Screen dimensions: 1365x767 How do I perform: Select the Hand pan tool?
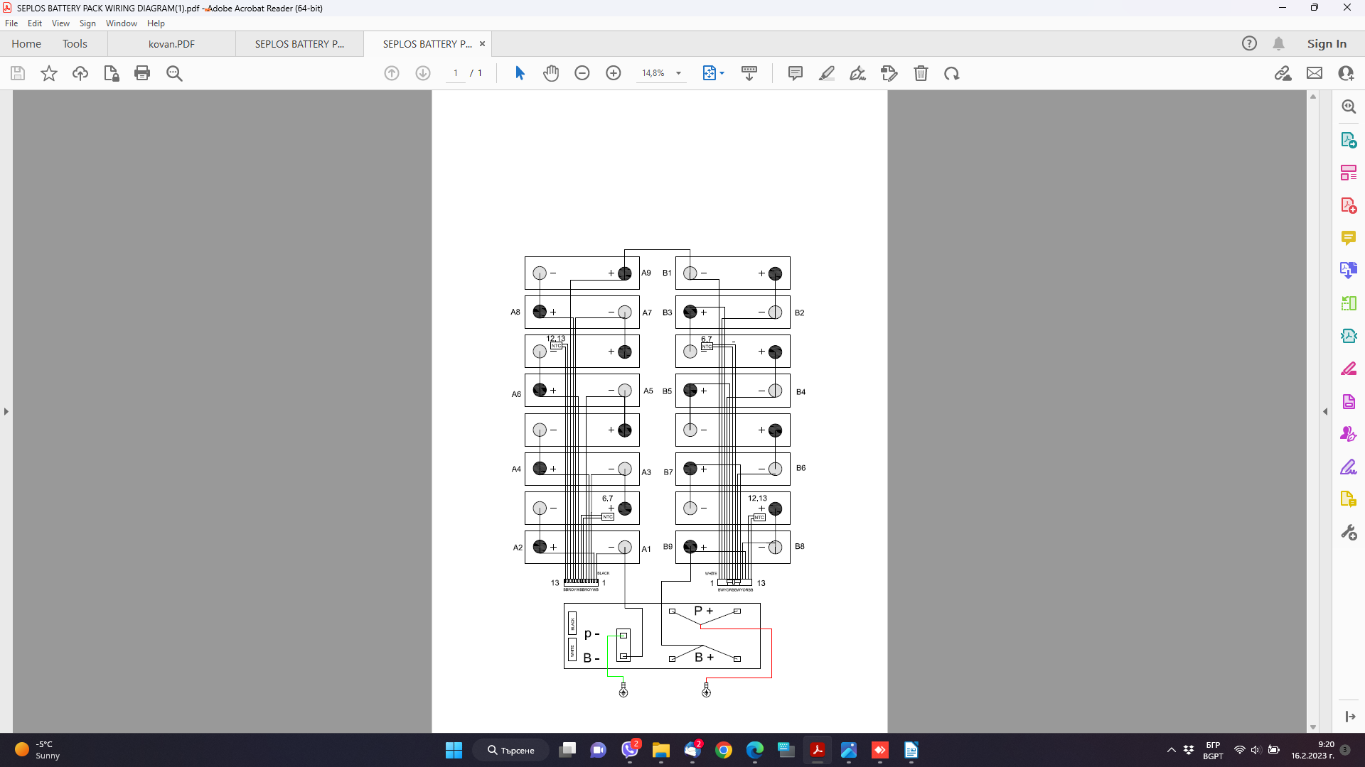[x=551, y=73]
